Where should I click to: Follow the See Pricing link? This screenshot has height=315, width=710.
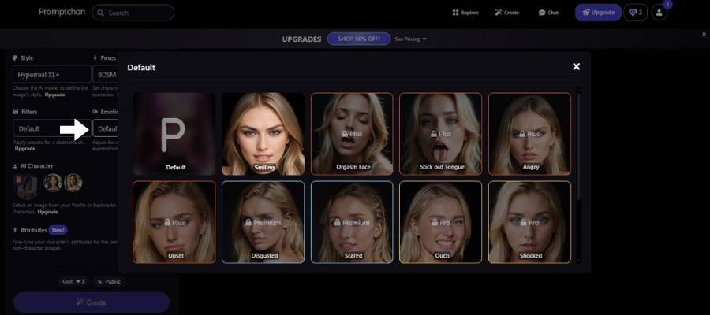[410, 39]
